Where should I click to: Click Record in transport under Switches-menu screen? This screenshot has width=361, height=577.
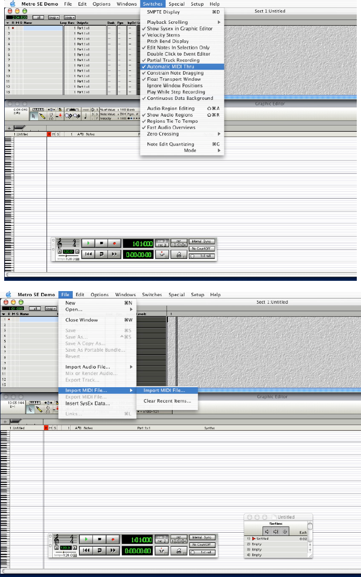(x=114, y=243)
